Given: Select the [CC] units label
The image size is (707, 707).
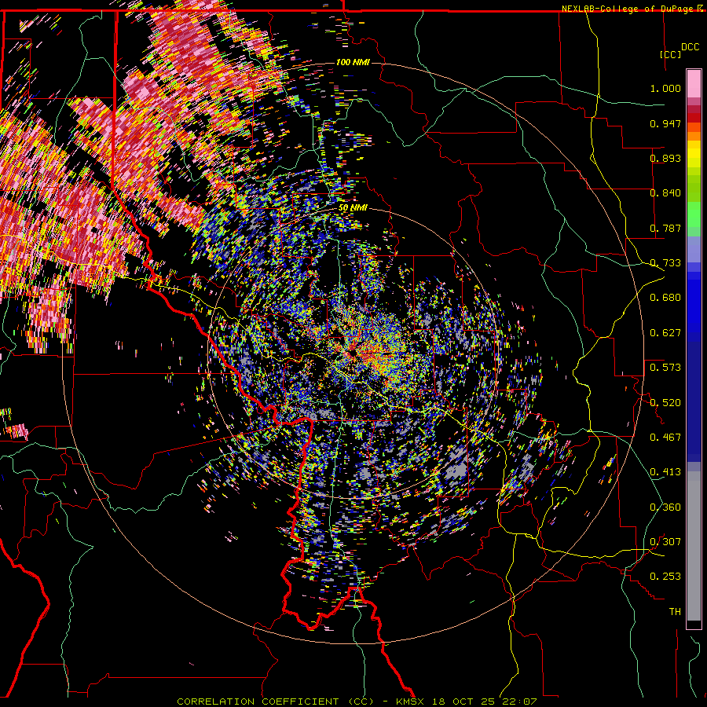Looking at the screenshot, I should (x=670, y=54).
